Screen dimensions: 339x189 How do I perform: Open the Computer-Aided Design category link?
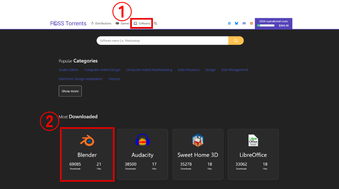pyautogui.click(x=102, y=70)
